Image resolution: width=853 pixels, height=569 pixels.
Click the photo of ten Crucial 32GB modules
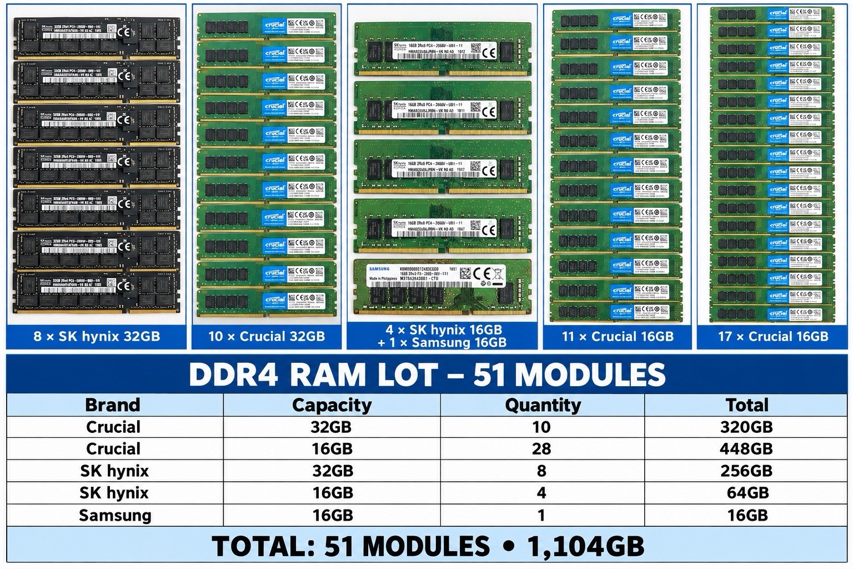coord(266,165)
